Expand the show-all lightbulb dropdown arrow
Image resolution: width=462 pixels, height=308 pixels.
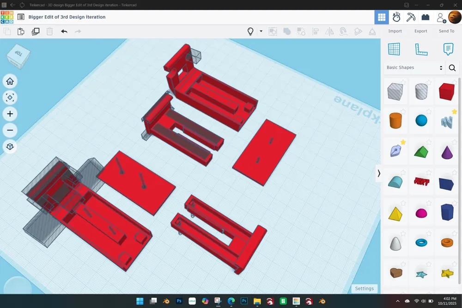tap(261, 31)
